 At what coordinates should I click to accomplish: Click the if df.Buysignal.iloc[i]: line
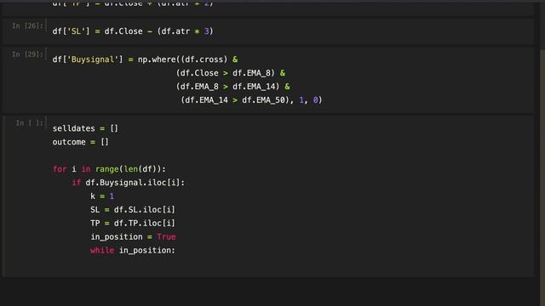129,183
